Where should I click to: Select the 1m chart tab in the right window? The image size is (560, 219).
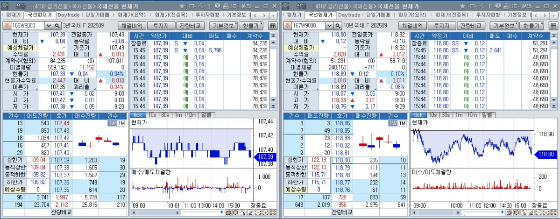pyautogui.click(x=459, y=115)
